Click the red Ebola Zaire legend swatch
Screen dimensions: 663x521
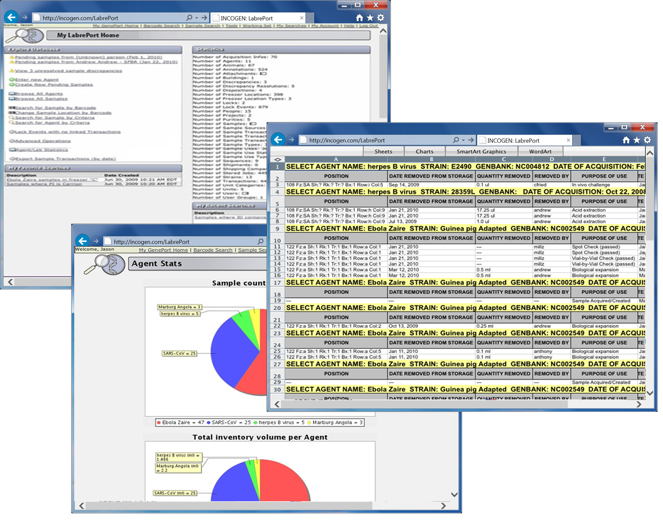(159, 422)
